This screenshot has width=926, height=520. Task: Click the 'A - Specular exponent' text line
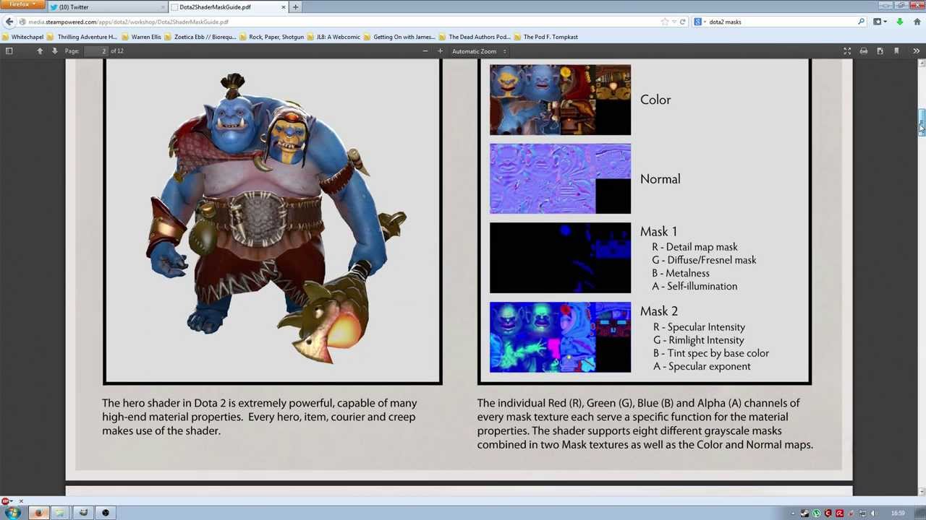(x=702, y=366)
